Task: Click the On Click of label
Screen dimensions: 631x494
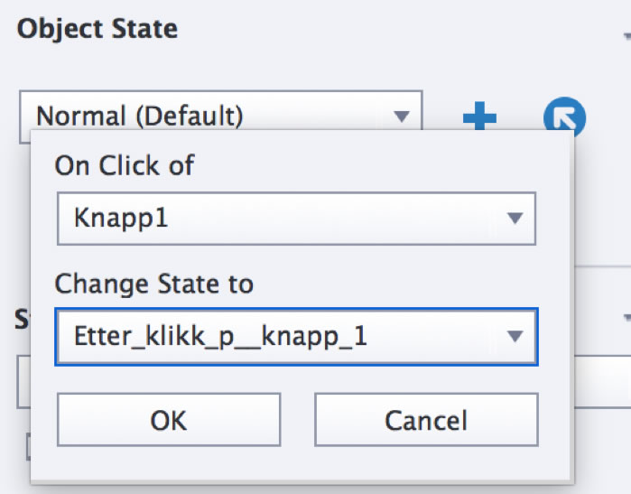Action: tap(125, 166)
